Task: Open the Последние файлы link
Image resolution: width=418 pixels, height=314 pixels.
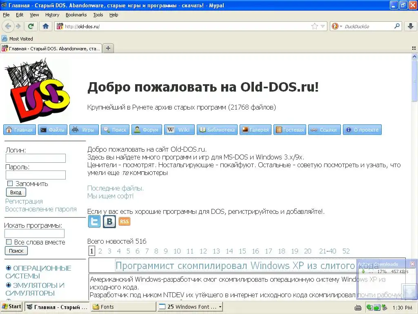Action: (x=116, y=188)
